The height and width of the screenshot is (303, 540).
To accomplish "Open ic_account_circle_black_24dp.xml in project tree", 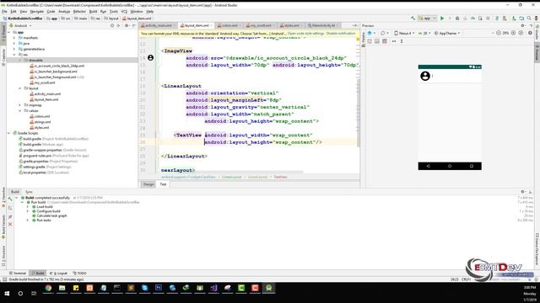I will pyautogui.click(x=57, y=66).
